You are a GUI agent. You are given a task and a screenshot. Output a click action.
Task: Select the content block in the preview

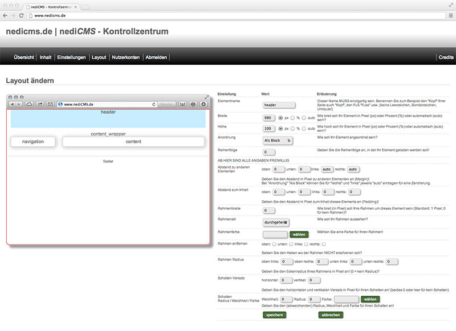133,142
